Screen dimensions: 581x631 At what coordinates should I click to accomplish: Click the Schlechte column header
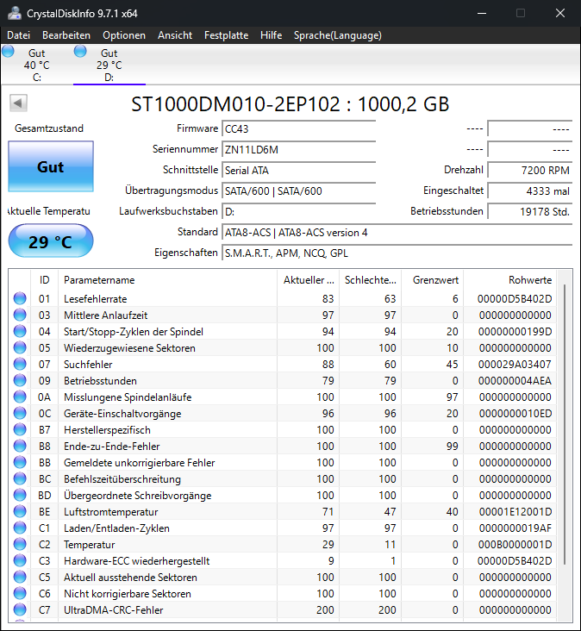point(371,280)
